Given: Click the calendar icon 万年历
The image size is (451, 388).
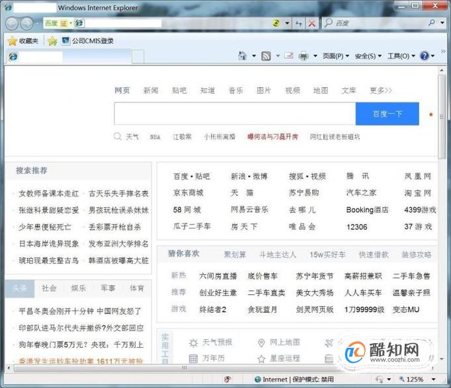Looking at the screenshot, I should click(193, 358).
